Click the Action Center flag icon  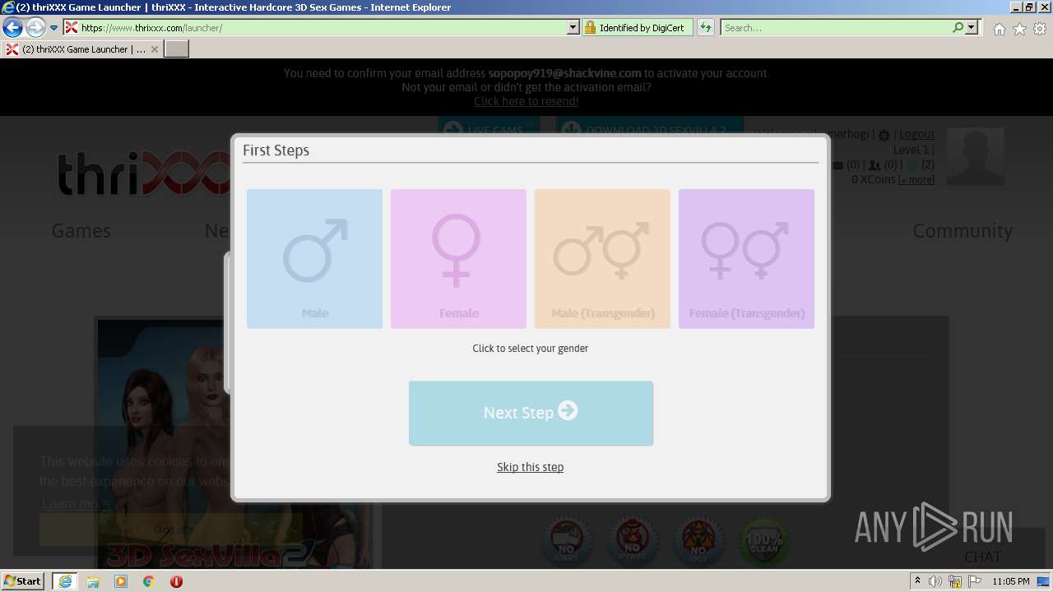point(973,581)
